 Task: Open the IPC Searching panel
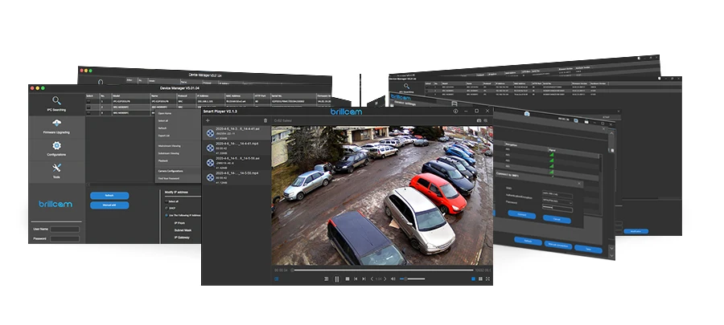click(56, 103)
